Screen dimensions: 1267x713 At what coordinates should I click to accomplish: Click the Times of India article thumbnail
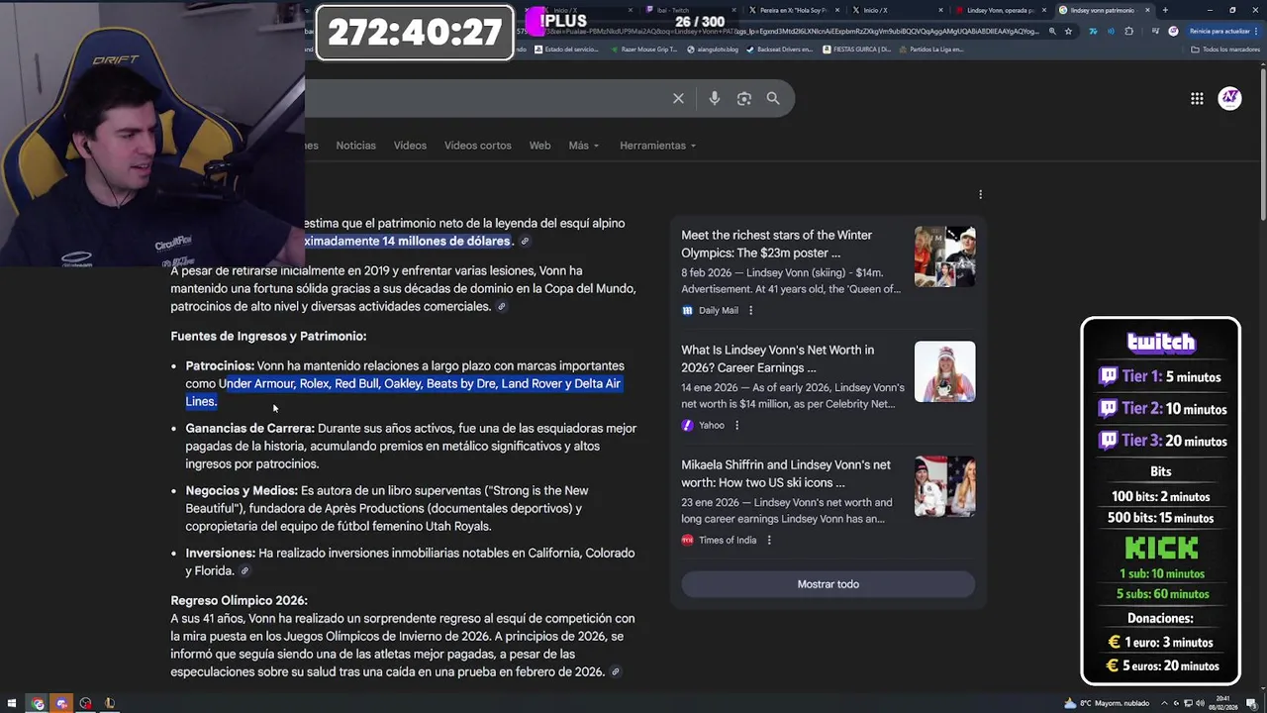click(x=944, y=486)
